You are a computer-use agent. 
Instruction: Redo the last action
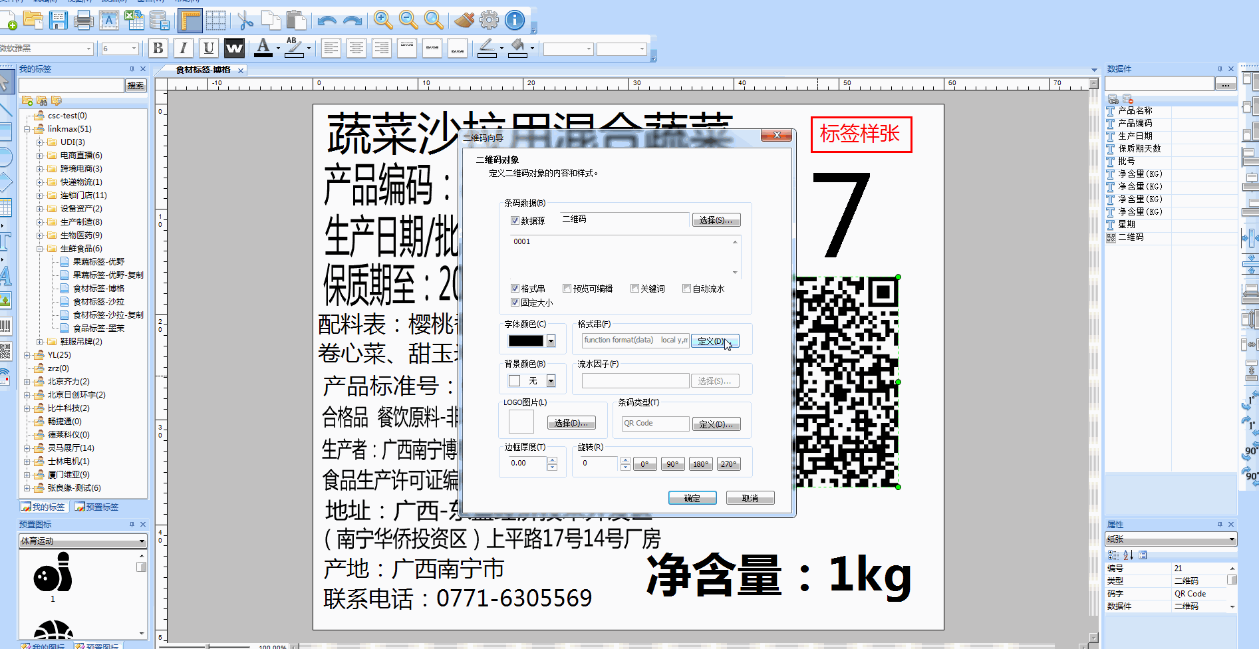click(x=352, y=20)
